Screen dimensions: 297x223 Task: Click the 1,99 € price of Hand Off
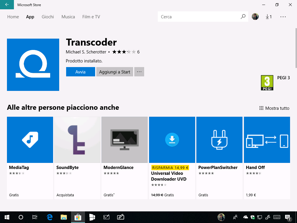click(x=251, y=195)
